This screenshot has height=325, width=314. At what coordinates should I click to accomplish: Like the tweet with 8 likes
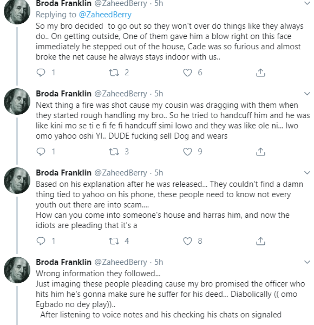click(x=187, y=241)
